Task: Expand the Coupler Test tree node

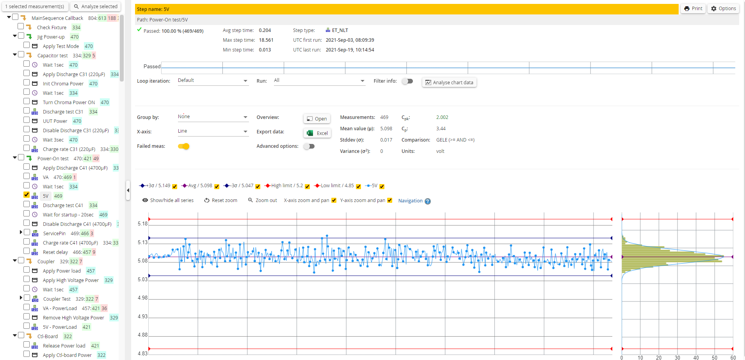Action: (21, 298)
